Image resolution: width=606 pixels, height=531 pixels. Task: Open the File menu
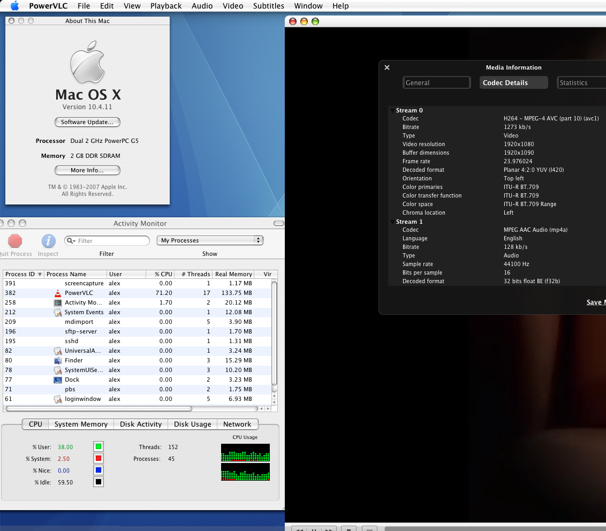(84, 6)
